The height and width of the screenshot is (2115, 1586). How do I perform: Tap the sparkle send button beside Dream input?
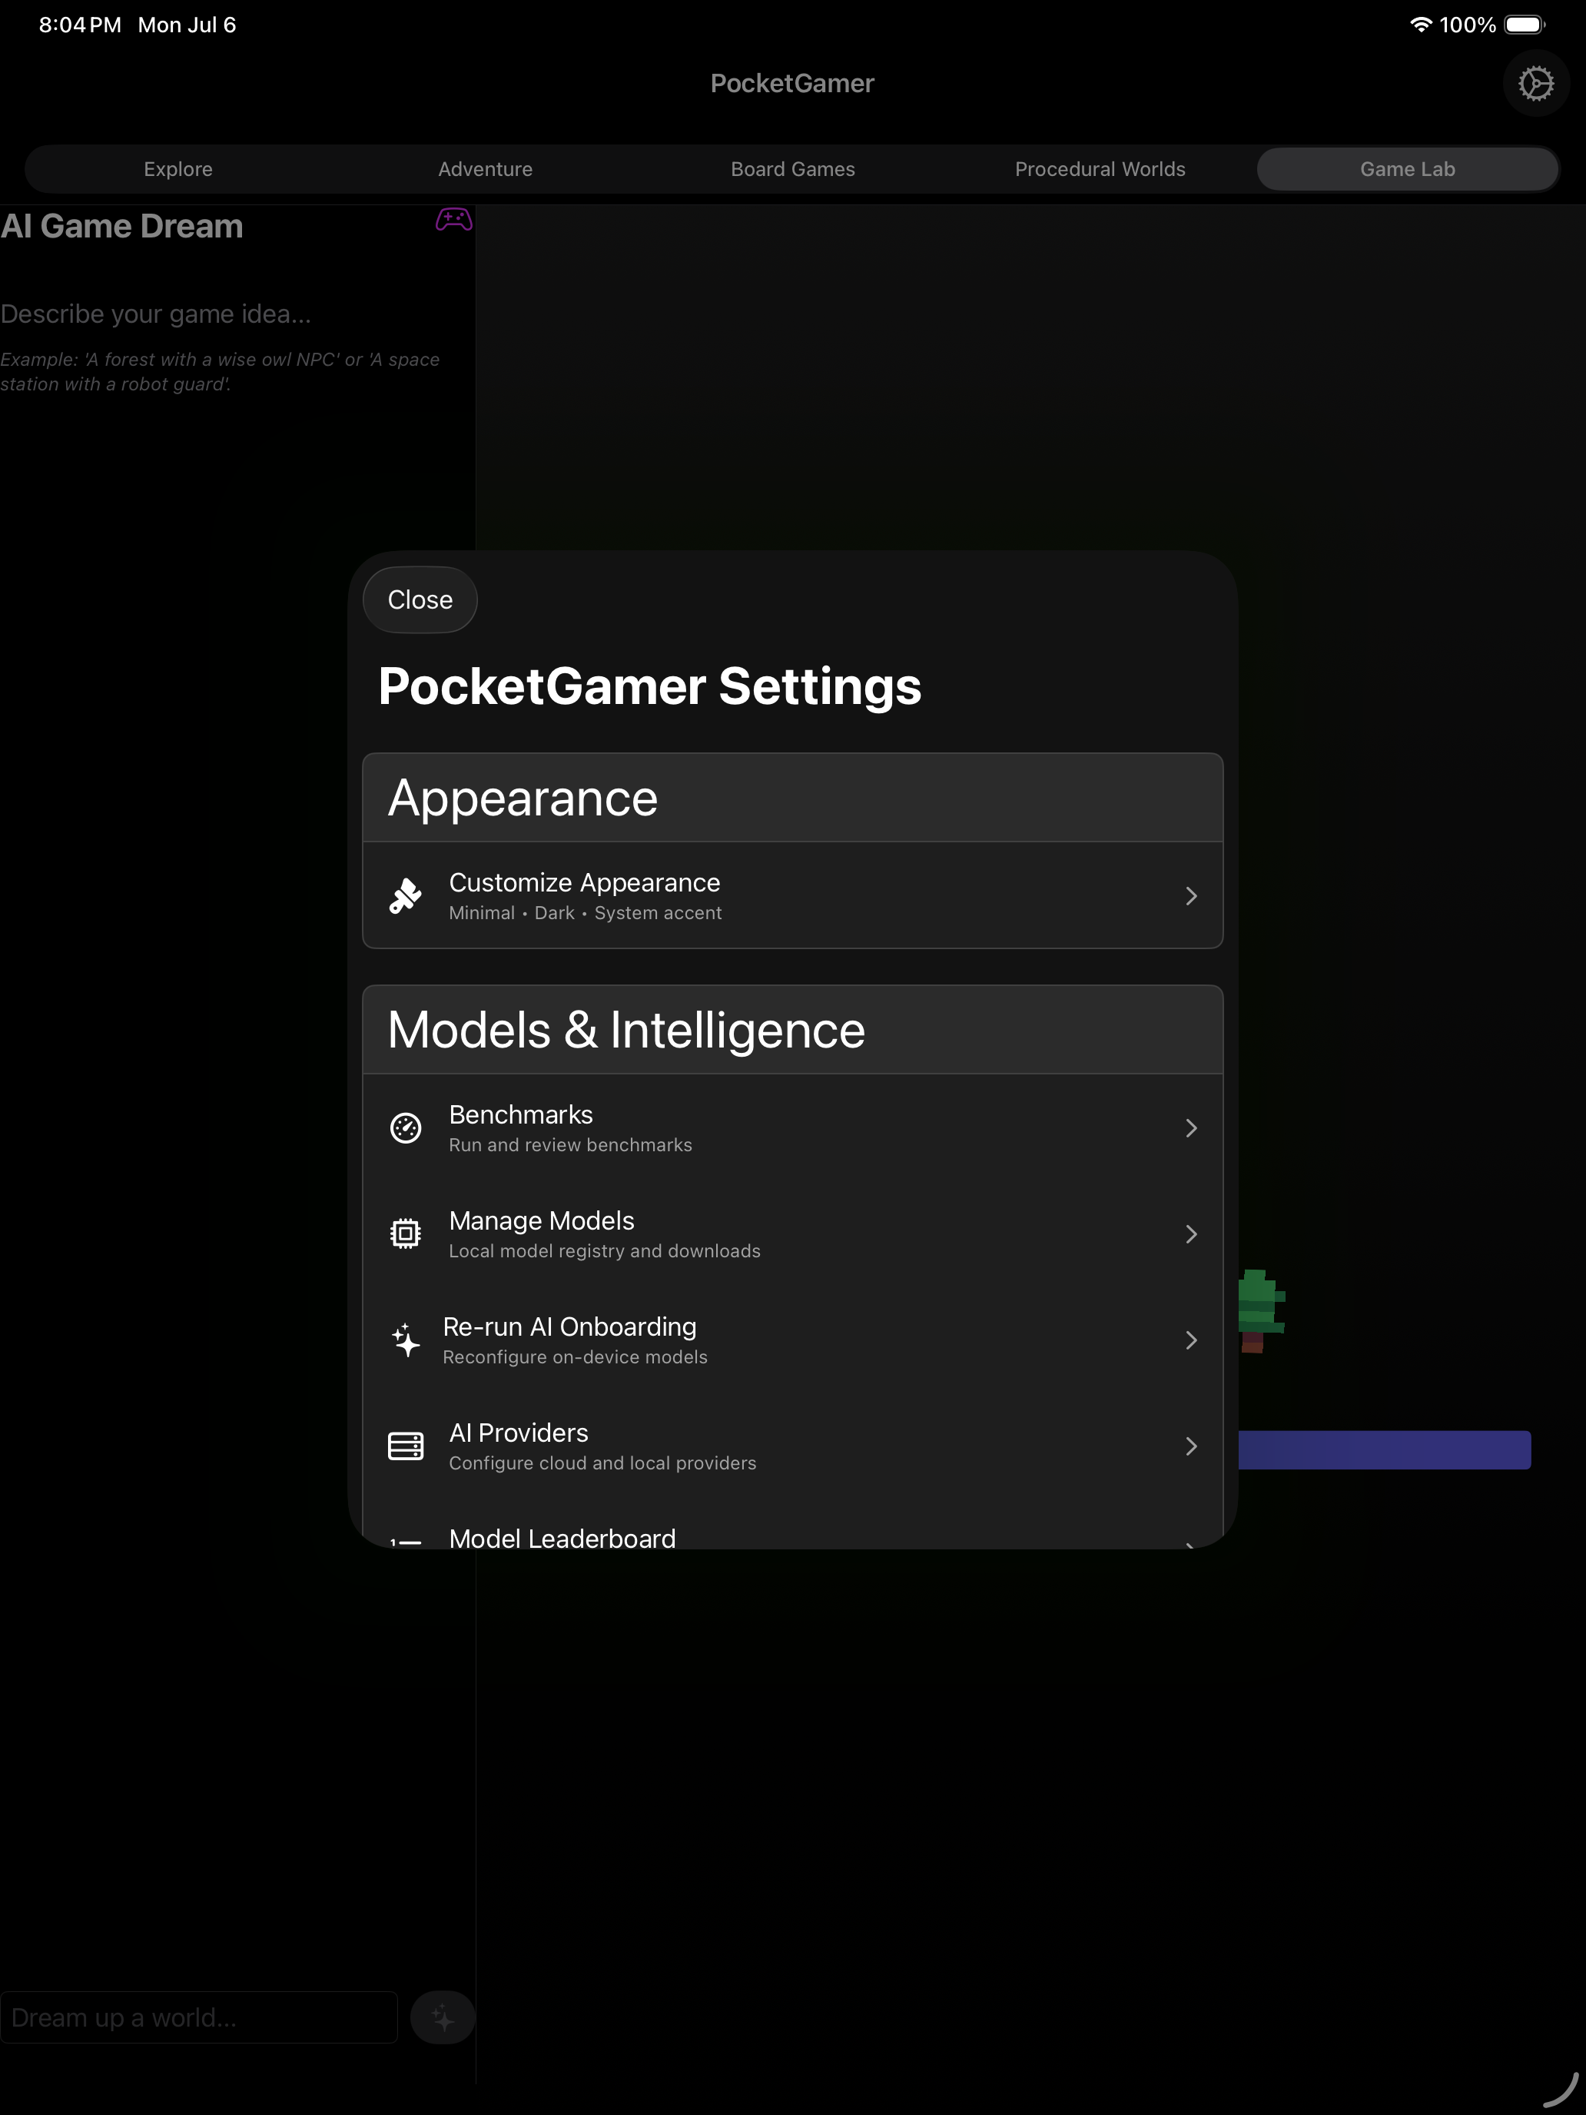pos(443,2017)
